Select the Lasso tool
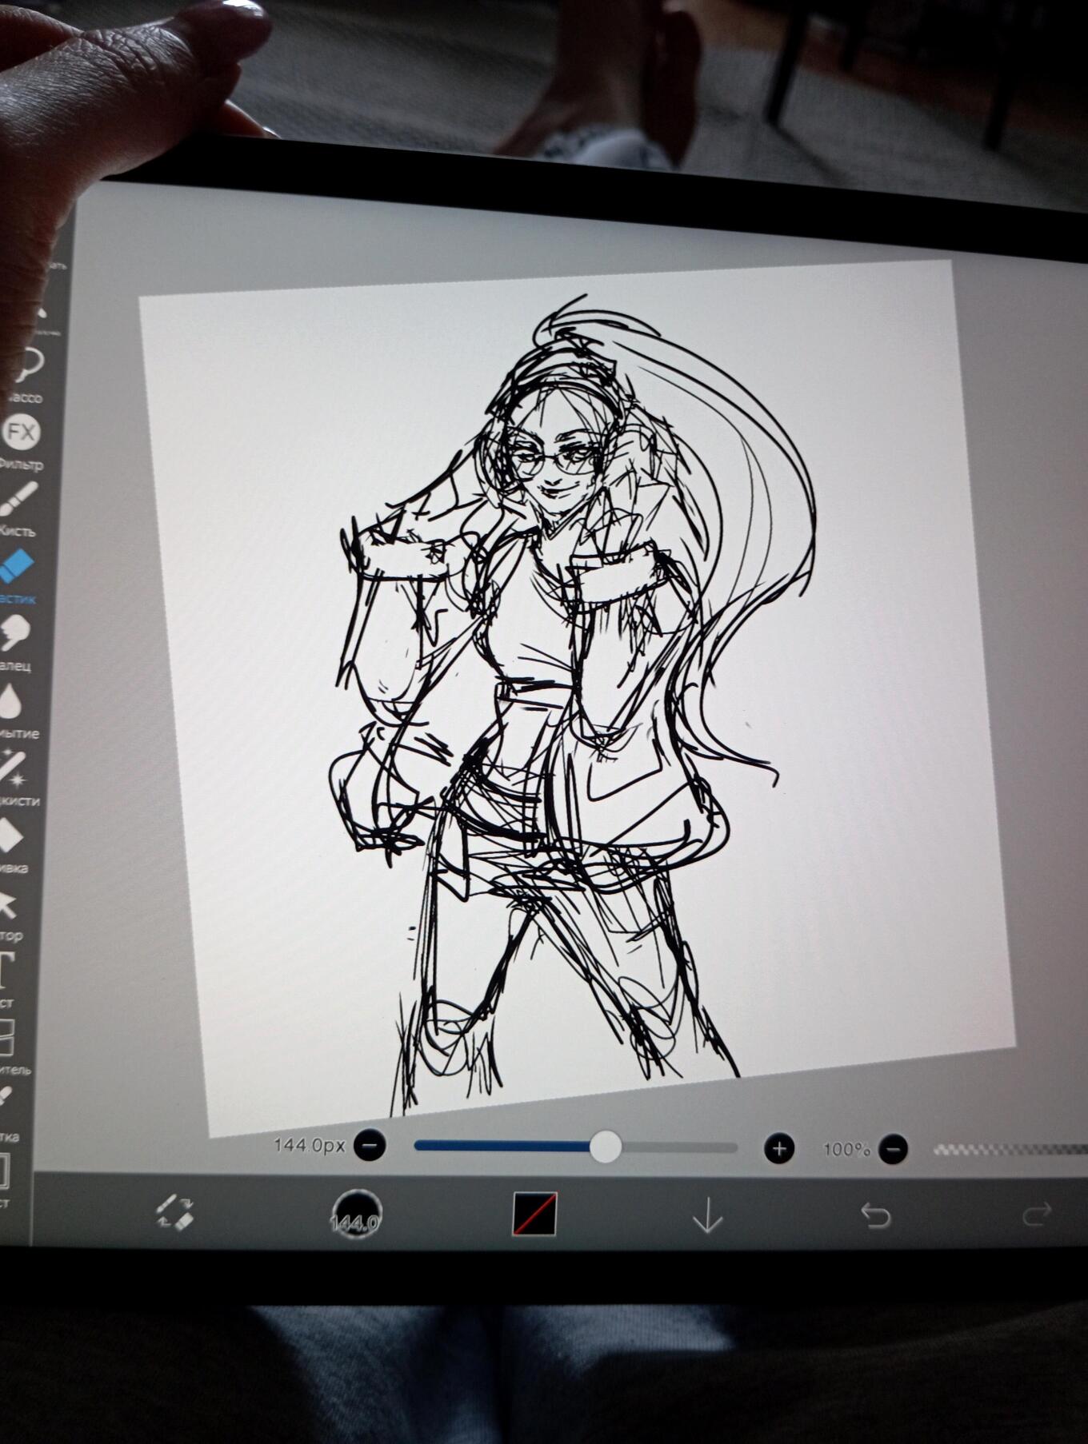Screen dimensions: 1088x1444 tap(26, 365)
